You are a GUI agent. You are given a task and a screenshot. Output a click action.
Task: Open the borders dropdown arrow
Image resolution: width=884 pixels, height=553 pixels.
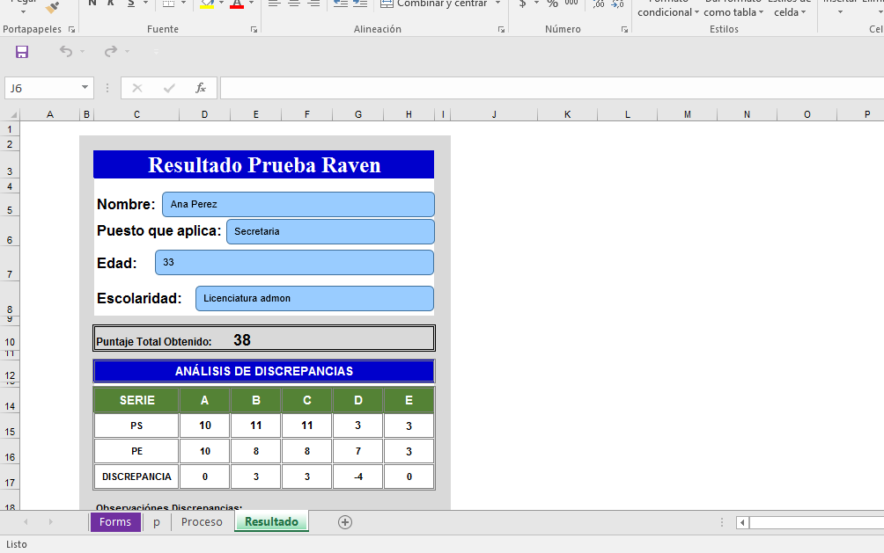coord(184,3)
